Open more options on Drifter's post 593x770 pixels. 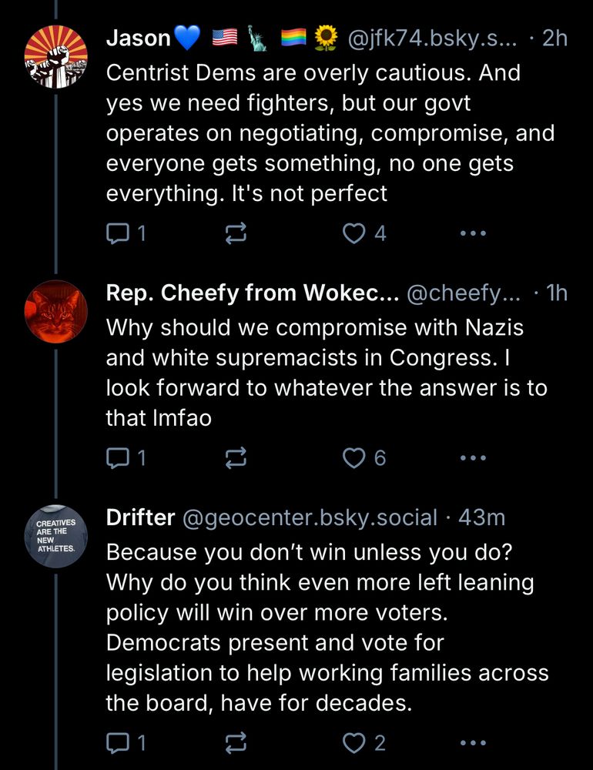pos(472,743)
